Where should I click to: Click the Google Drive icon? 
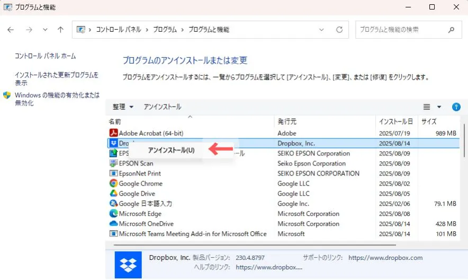pyautogui.click(x=113, y=194)
